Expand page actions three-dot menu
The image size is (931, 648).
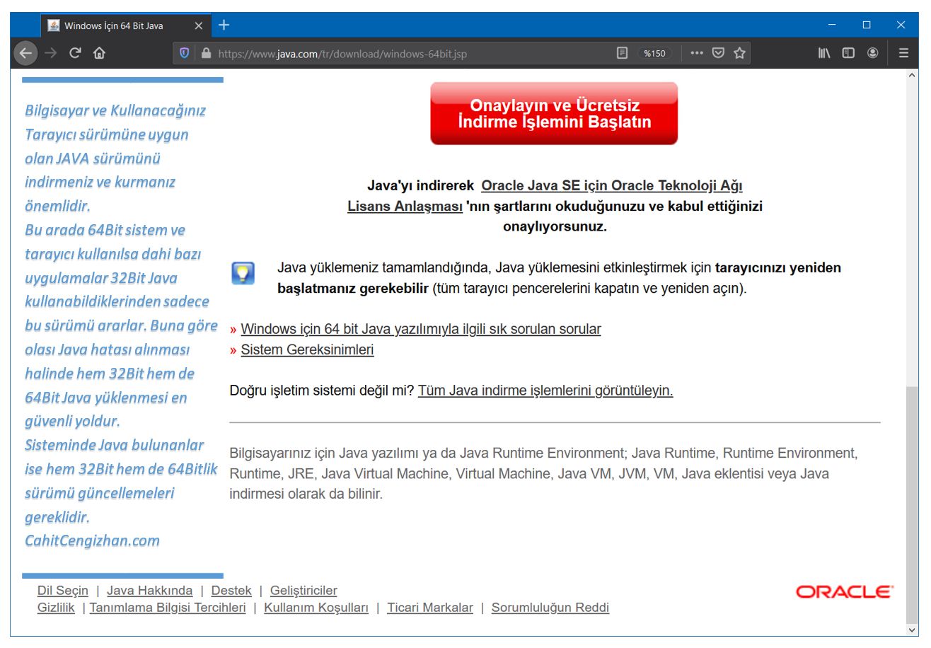(x=697, y=53)
